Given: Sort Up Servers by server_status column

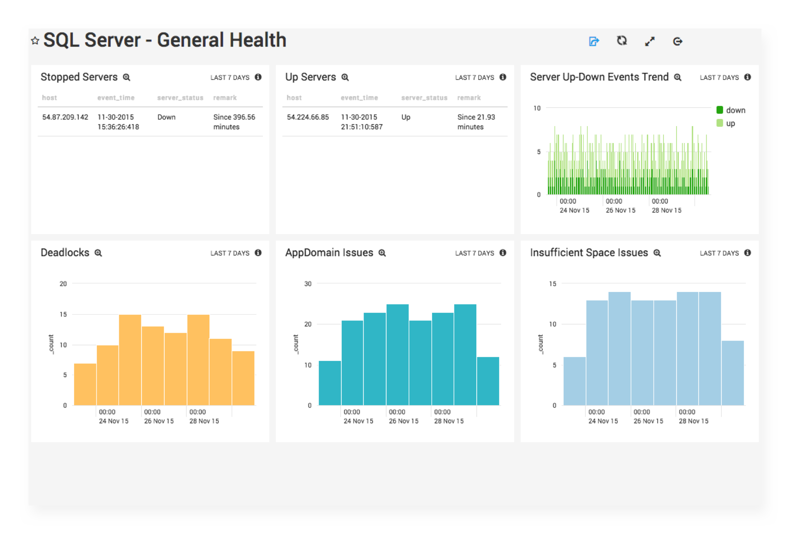Looking at the screenshot, I should click(x=424, y=98).
